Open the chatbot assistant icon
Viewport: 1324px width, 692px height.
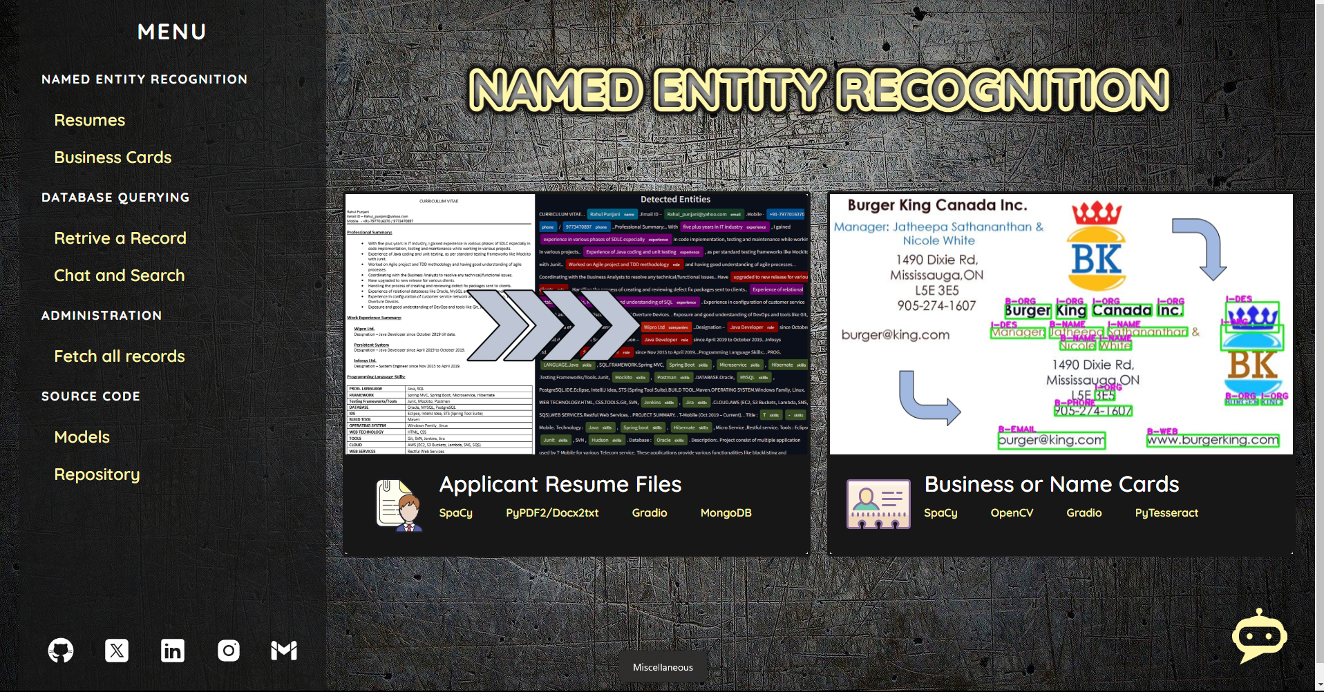point(1259,636)
